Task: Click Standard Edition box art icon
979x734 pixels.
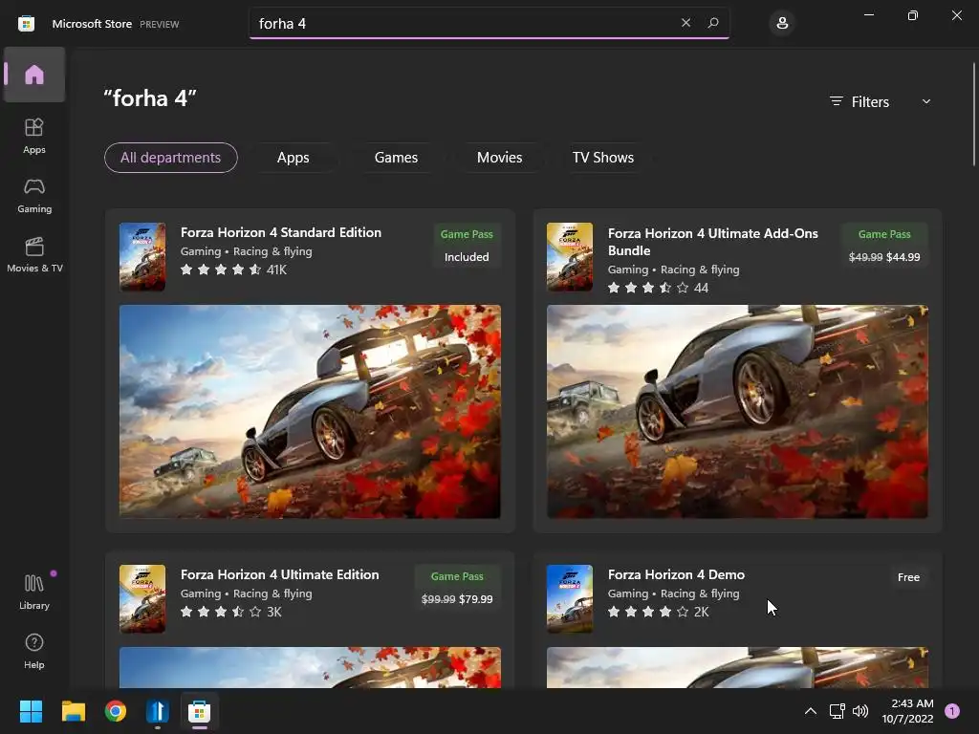Action: pyautogui.click(x=142, y=256)
